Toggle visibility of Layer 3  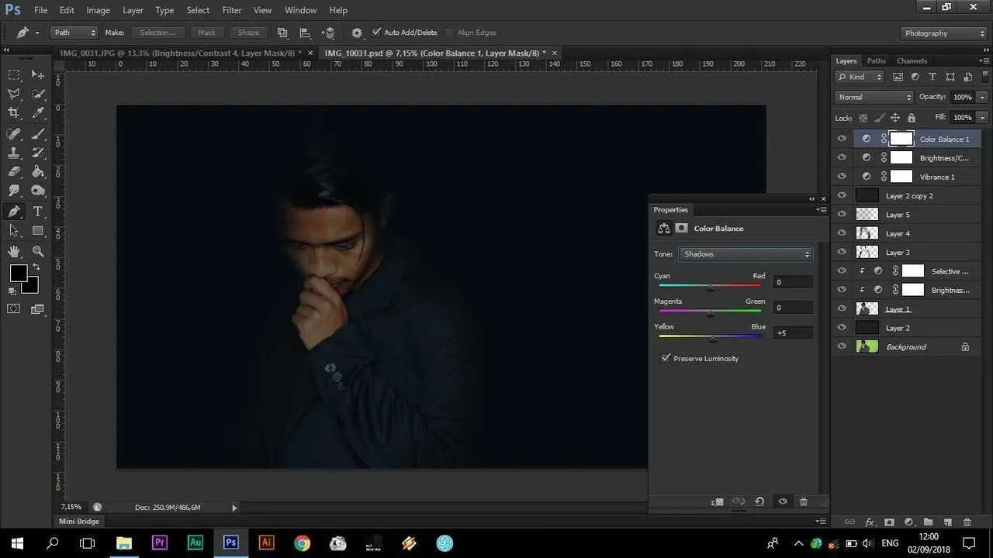click(842, 252)
